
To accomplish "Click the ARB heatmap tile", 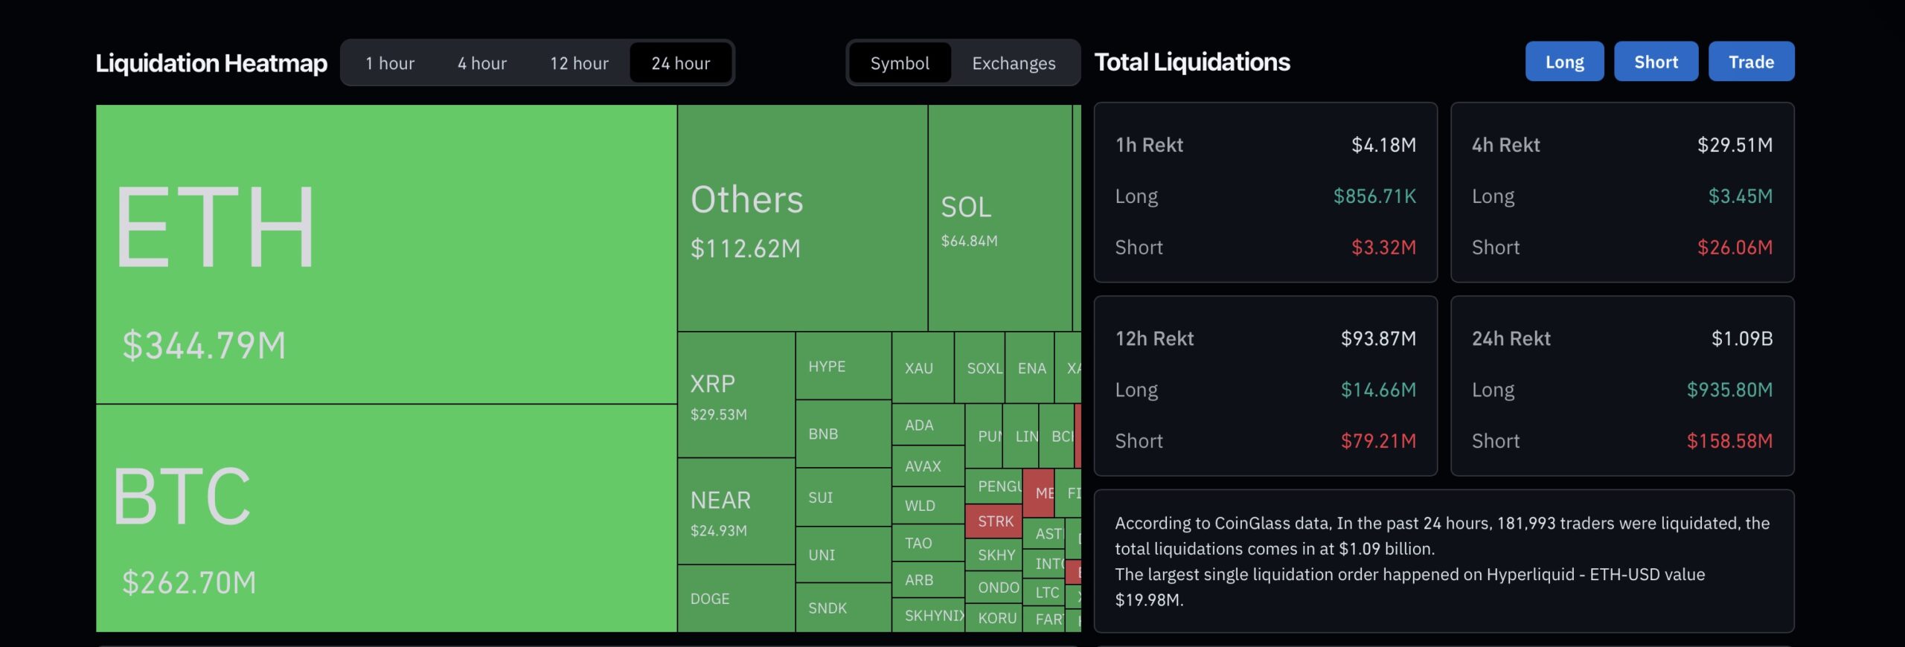I will [x=928, y=579].
